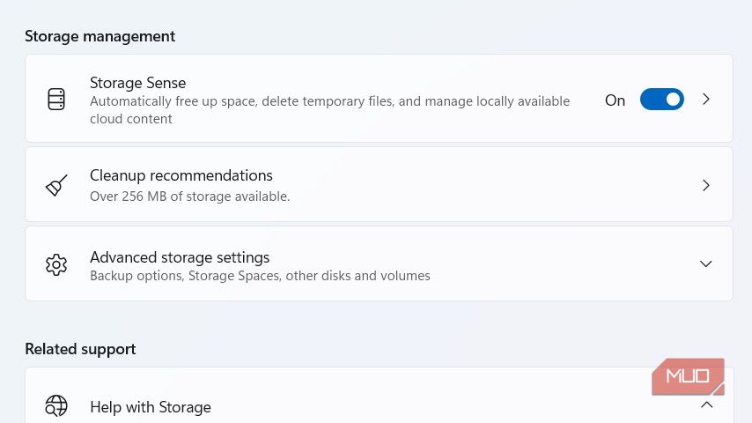Select the Storage Sense title
Viewport: 752px width, 423px height.
[x=137, y=83]
